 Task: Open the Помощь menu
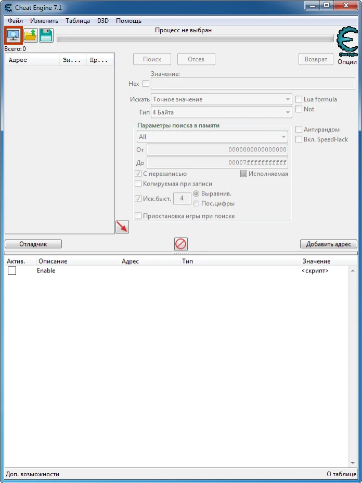coord(129,21)
